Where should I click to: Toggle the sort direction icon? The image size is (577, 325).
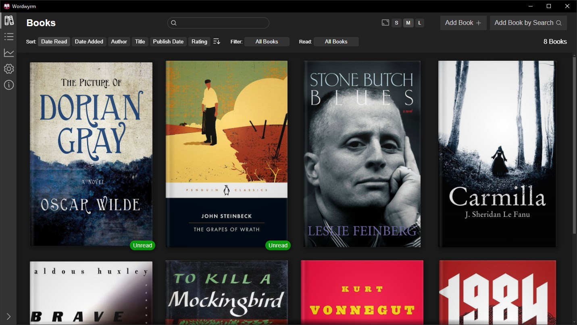click(217, 41)
